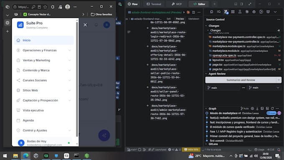
Task: Expand the GitLens section
Action: (206, 144)
